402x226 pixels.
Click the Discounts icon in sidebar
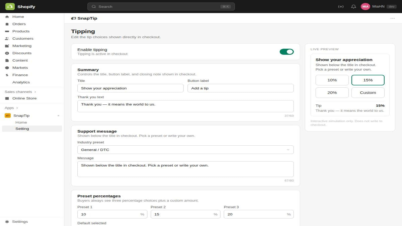click(x=7, y=53)
